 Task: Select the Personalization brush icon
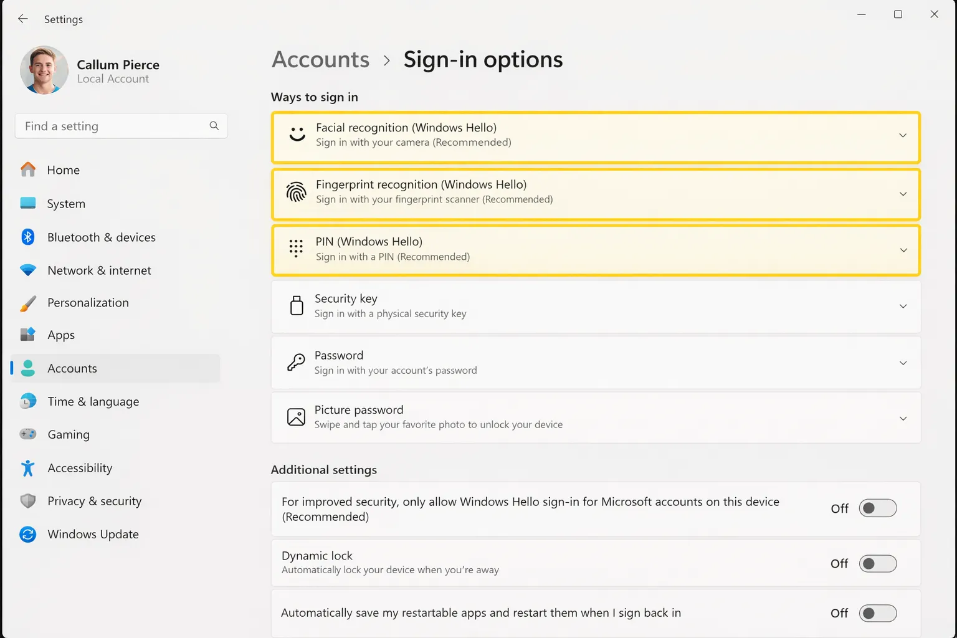28,303
